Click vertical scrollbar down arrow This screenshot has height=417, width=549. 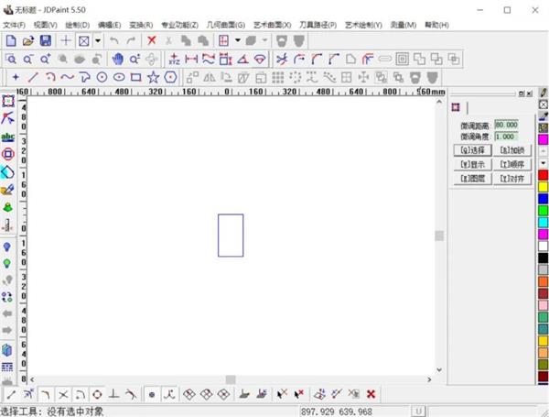[x=439, y=369]
